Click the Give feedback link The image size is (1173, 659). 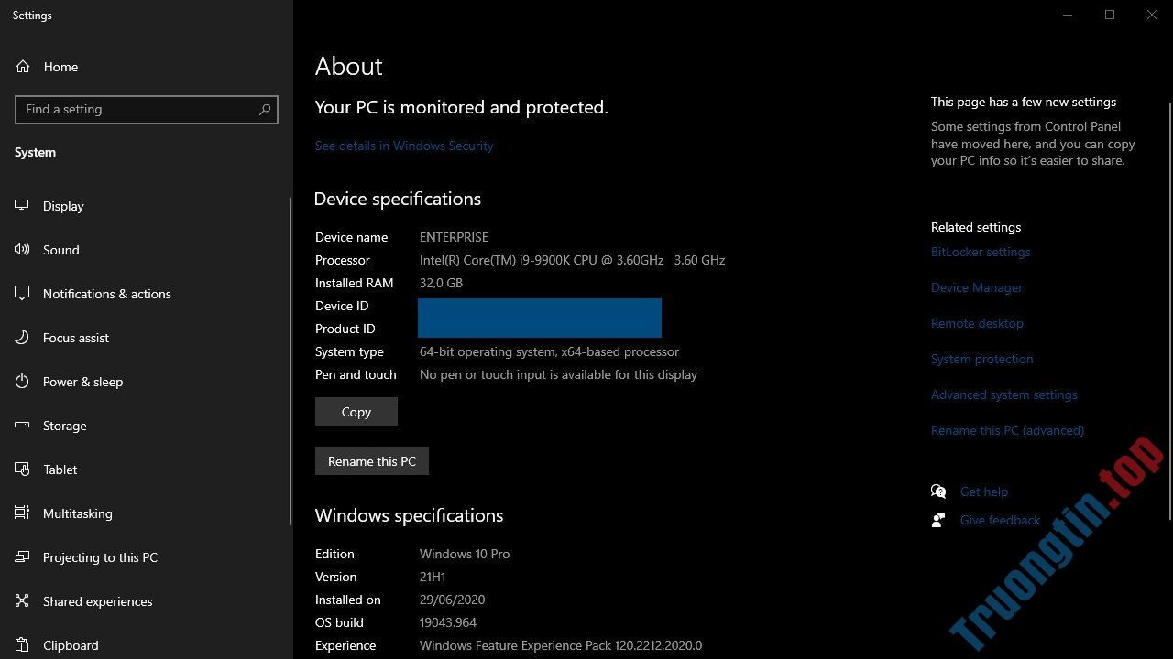[x=1000, y=520]
